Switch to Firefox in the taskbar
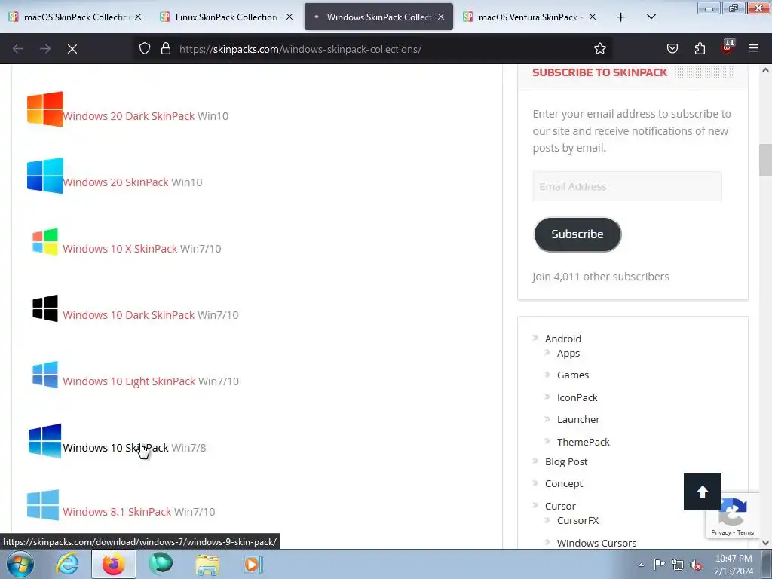This screenshot has width=772, height=579. [114, 564]
